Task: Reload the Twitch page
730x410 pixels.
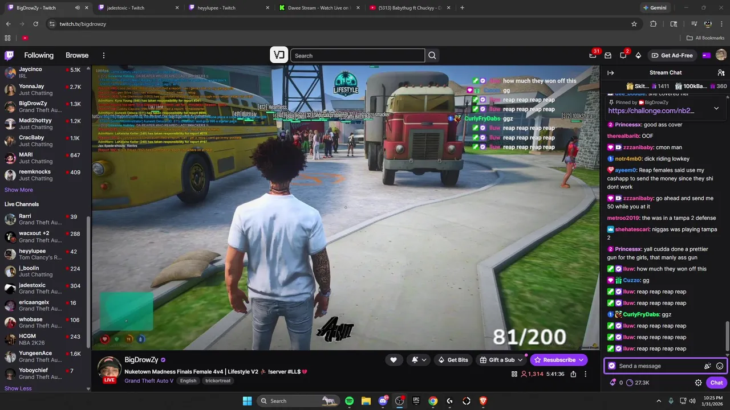Action: [x=35, y=24]
